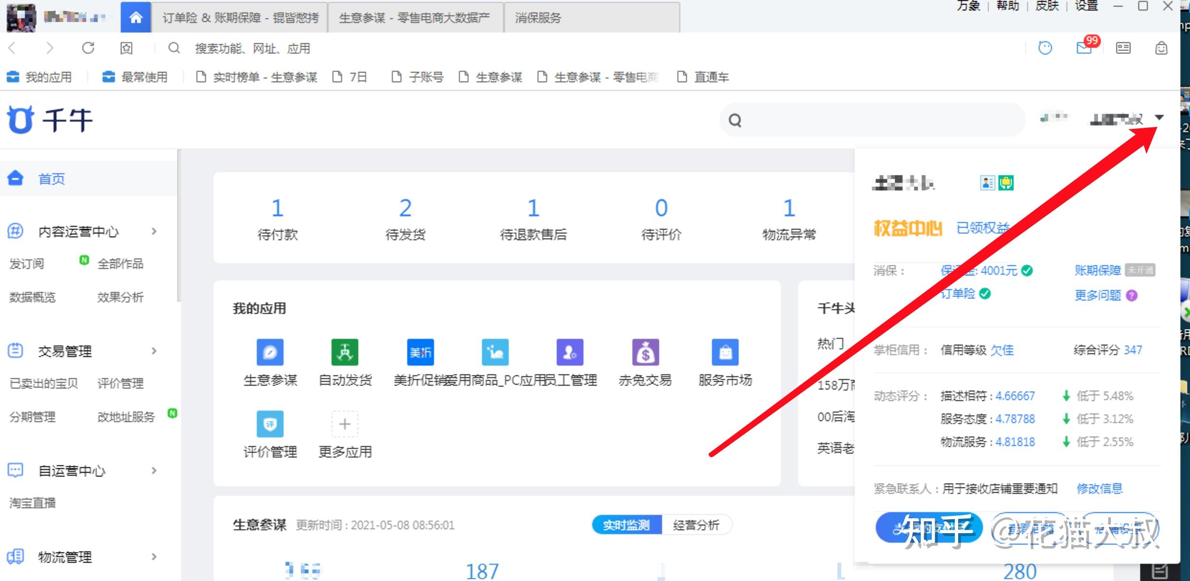This screenshot has height=581, width=1190.
Task: Open 万象 from top menu
Action: click(968, 6)
